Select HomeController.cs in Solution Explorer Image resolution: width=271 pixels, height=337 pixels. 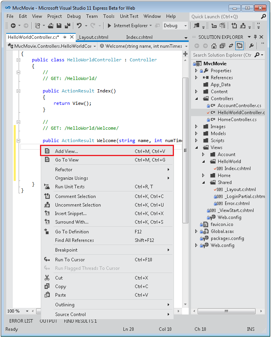tap(237, 120)
